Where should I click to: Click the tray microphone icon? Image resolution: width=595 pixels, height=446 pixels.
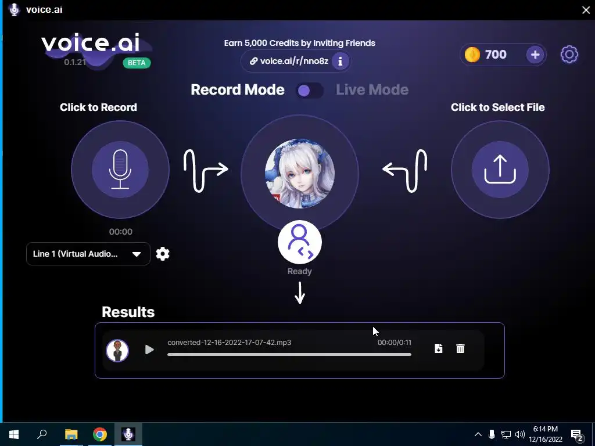[492, 434]
